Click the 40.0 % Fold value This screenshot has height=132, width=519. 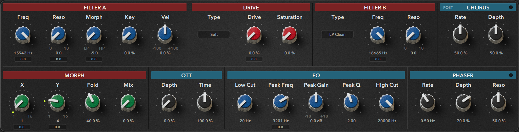93,121
